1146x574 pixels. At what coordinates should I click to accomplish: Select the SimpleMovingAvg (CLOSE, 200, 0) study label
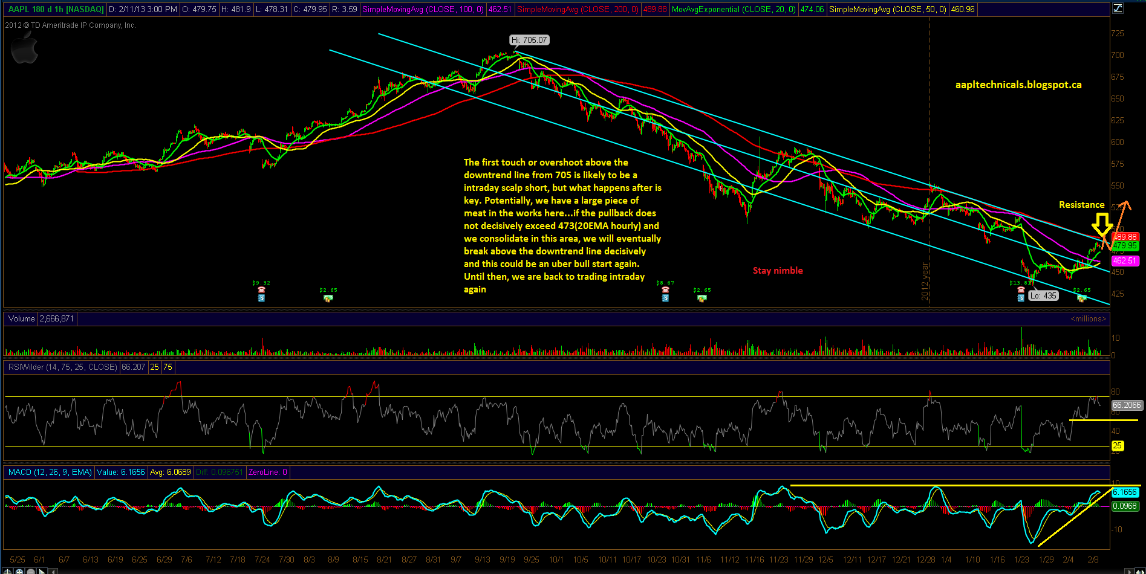coord(578,9)
